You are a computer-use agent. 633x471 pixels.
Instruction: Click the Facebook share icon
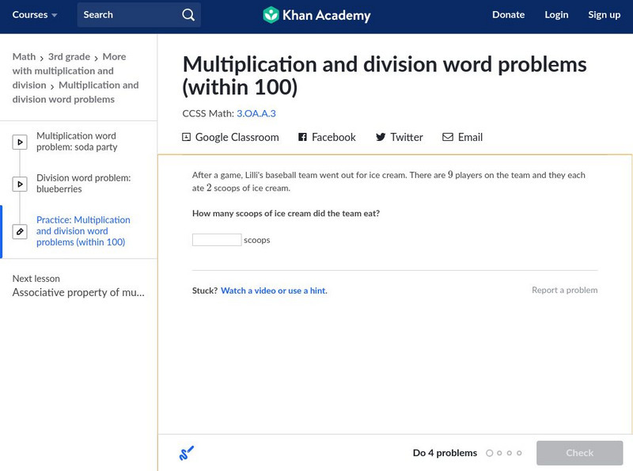click(302, 137)
